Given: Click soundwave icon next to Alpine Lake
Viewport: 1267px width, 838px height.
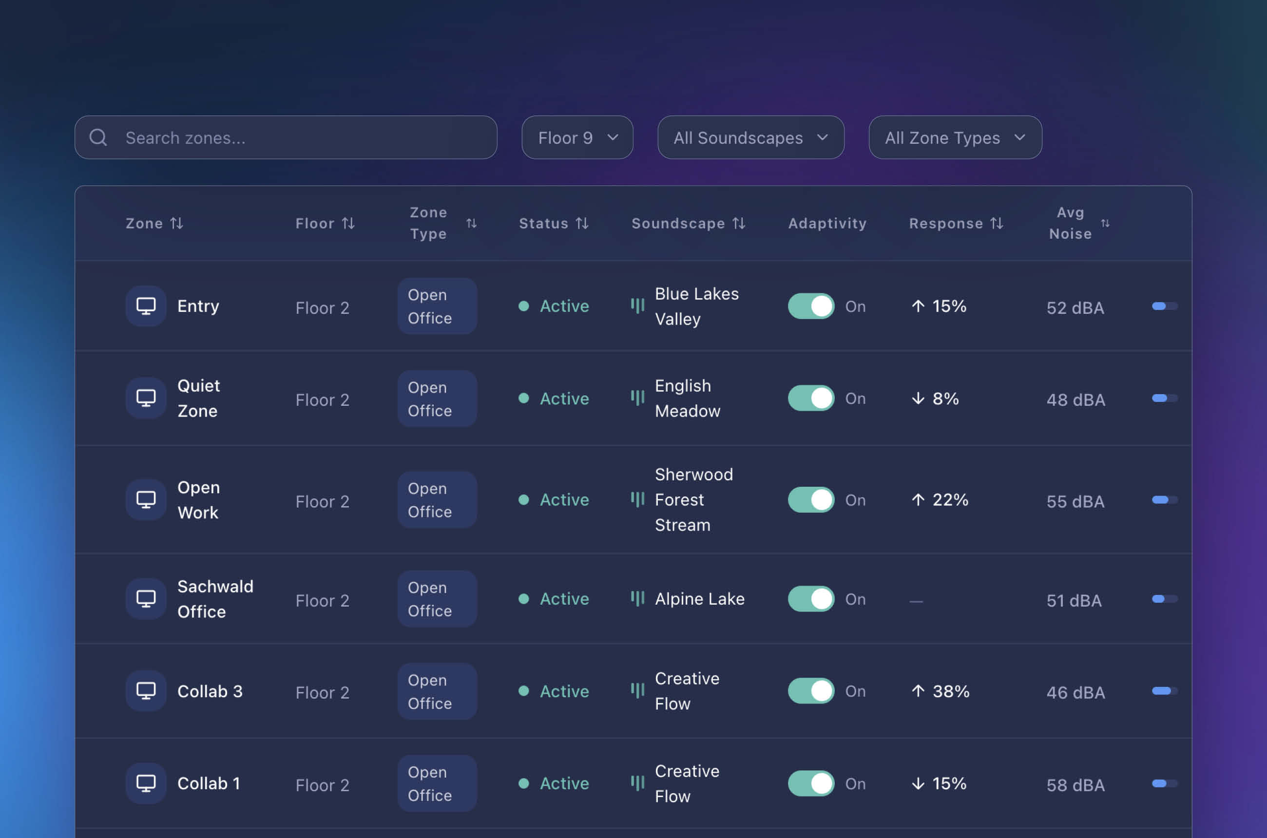Looking at the screenshot, I should point(637,599).
